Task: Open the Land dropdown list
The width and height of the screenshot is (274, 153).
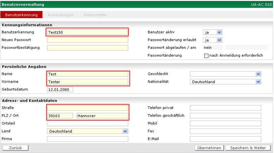Action: pos(87,131)
